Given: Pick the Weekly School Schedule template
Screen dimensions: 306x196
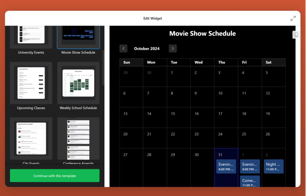Looking at the screenshot, I should (78, 83).
